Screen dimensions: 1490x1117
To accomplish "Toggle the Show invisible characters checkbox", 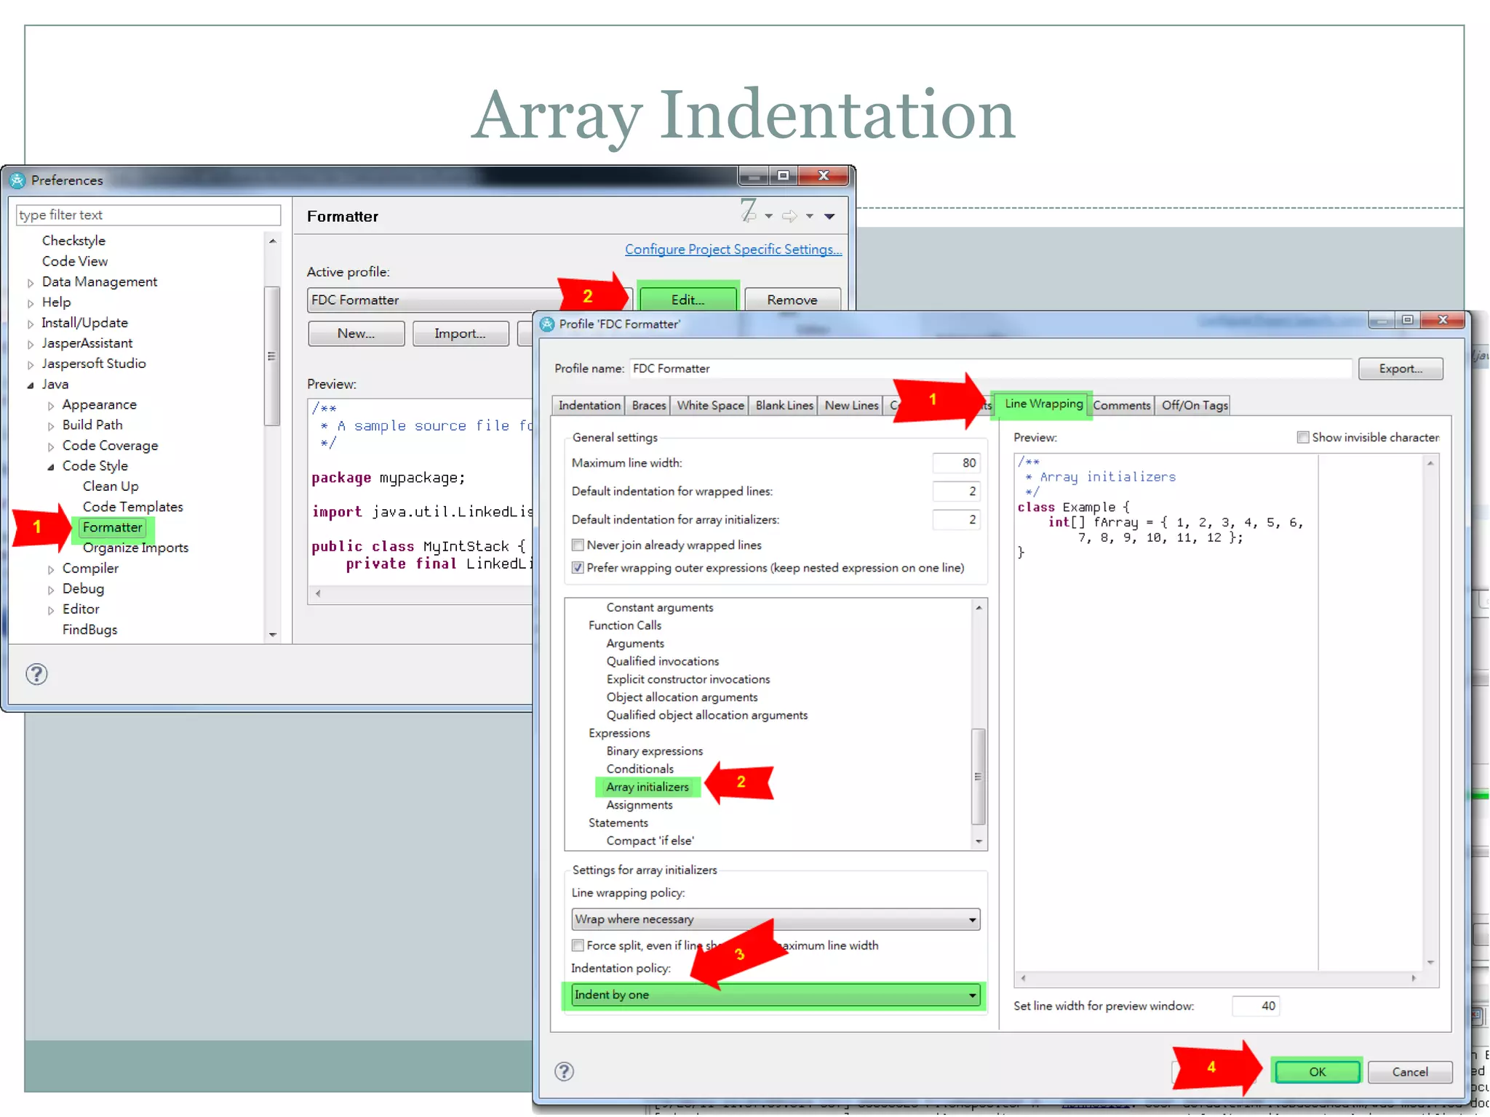I will (1303, 437).
